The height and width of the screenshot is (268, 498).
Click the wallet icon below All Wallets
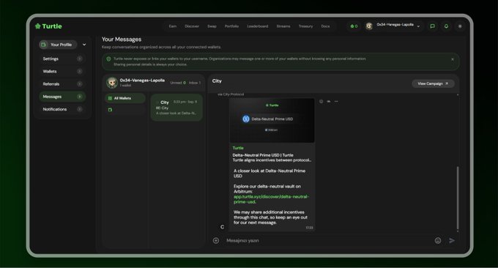110,110
